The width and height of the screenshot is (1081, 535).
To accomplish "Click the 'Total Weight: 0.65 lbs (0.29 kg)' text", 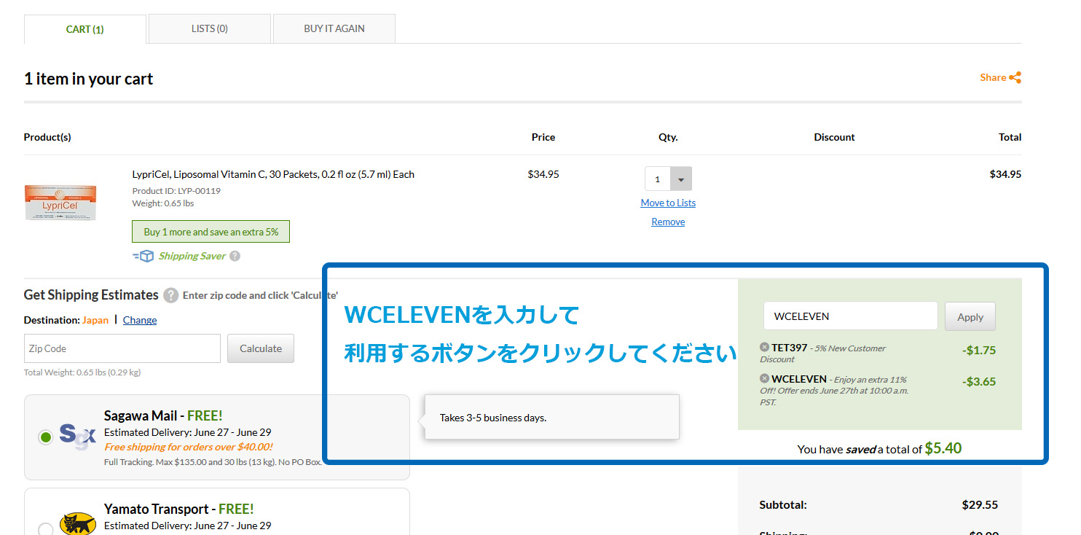I will point(82,372).
